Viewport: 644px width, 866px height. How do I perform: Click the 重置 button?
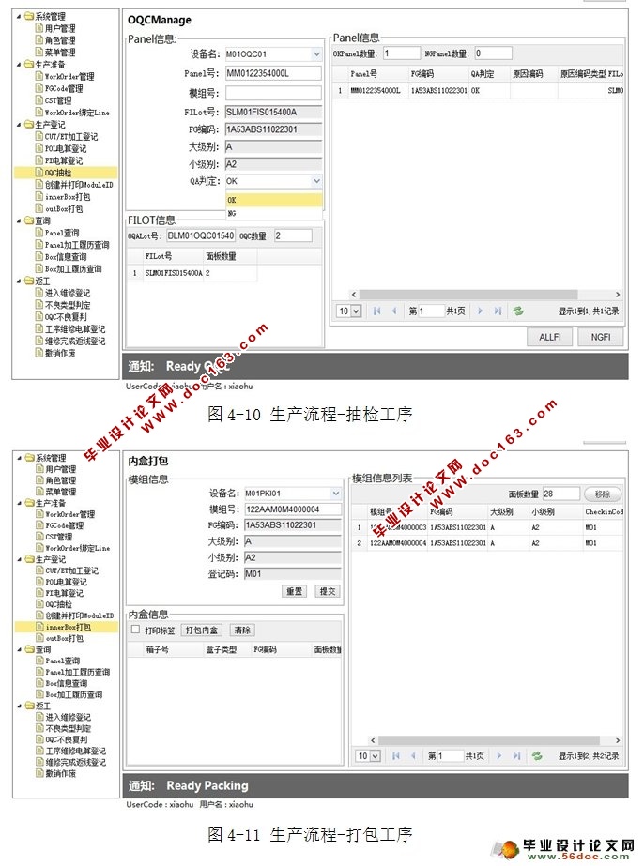pos(294,591)
